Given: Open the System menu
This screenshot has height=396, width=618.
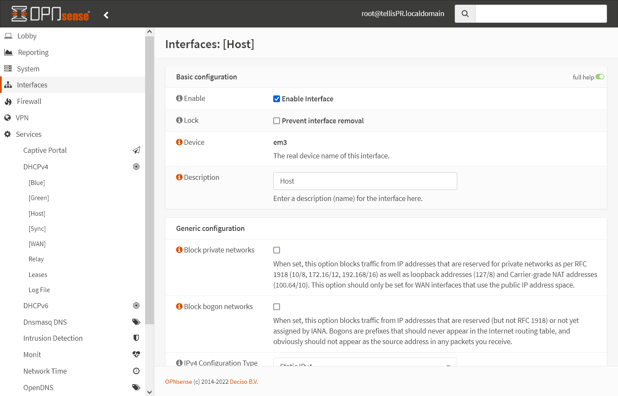Looking at the screenshot, I should (x=28, y=69).
